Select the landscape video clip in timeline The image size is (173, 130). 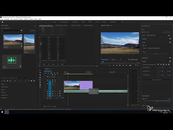pos(72,85)
